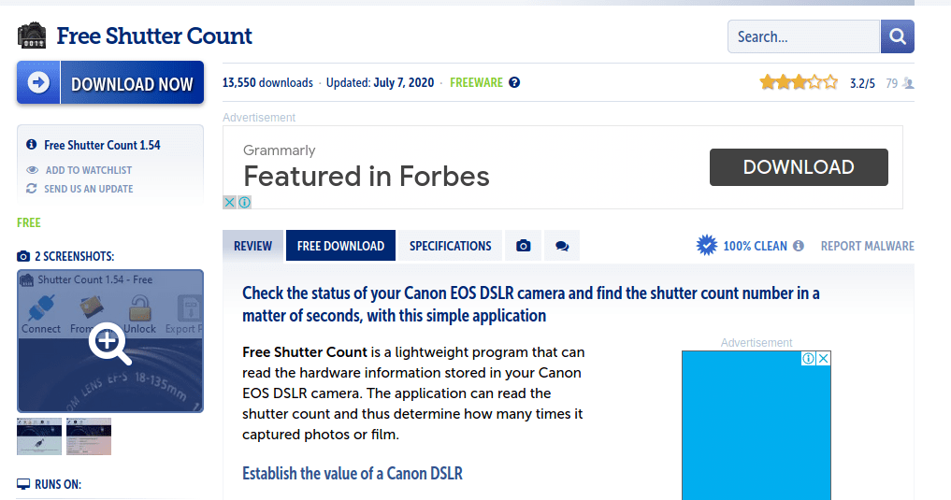Focus the Search input field
Screen dimensions: 951x500
click(803, 36)
